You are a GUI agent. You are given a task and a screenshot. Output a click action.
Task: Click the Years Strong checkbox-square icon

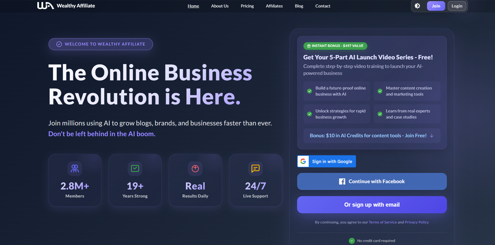135,168
